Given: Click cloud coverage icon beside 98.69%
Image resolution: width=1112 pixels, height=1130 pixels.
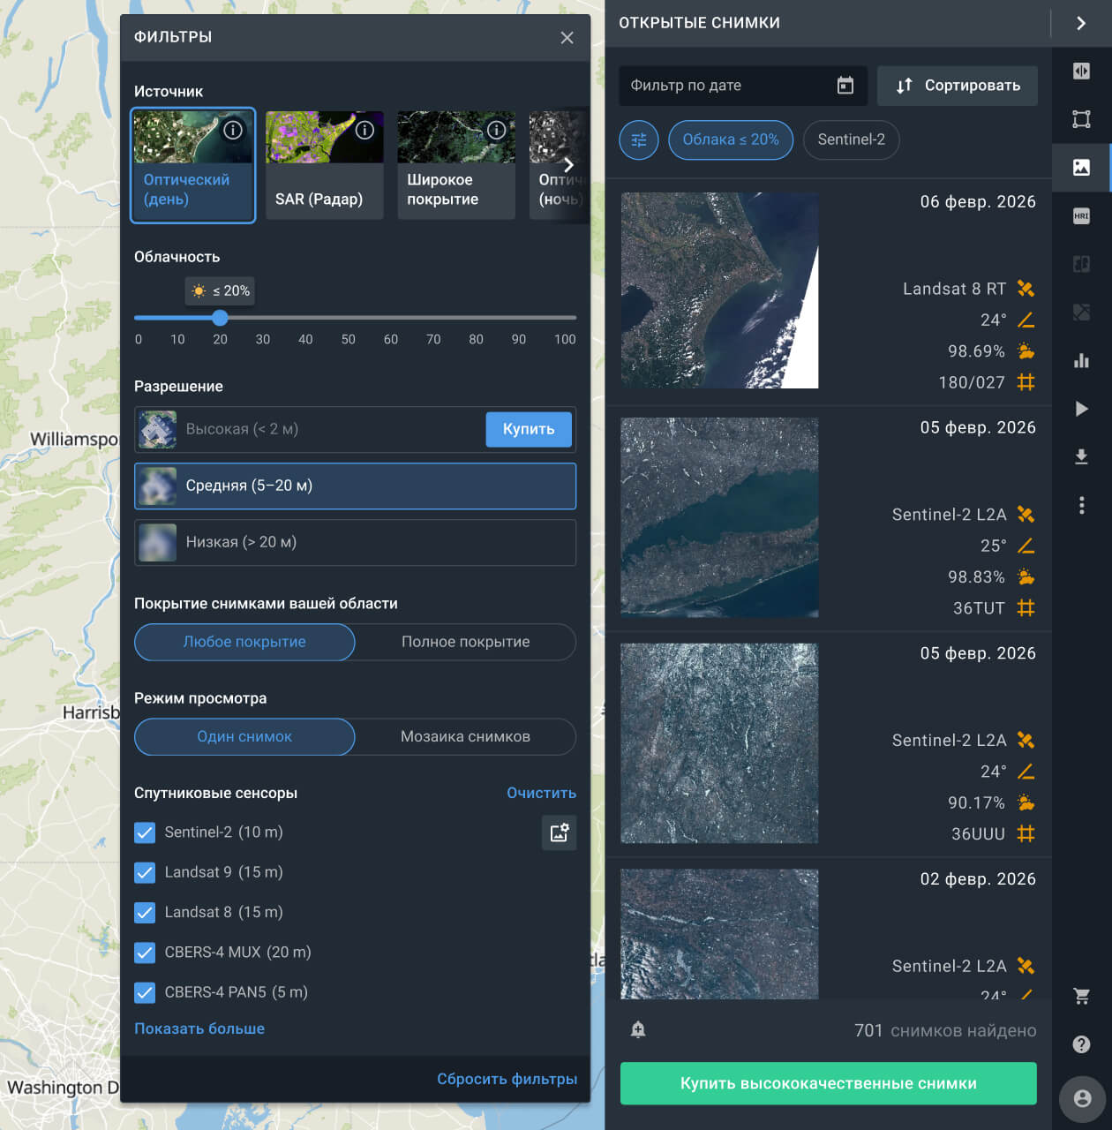Looking at the screenshot, I should point(1026,351).
